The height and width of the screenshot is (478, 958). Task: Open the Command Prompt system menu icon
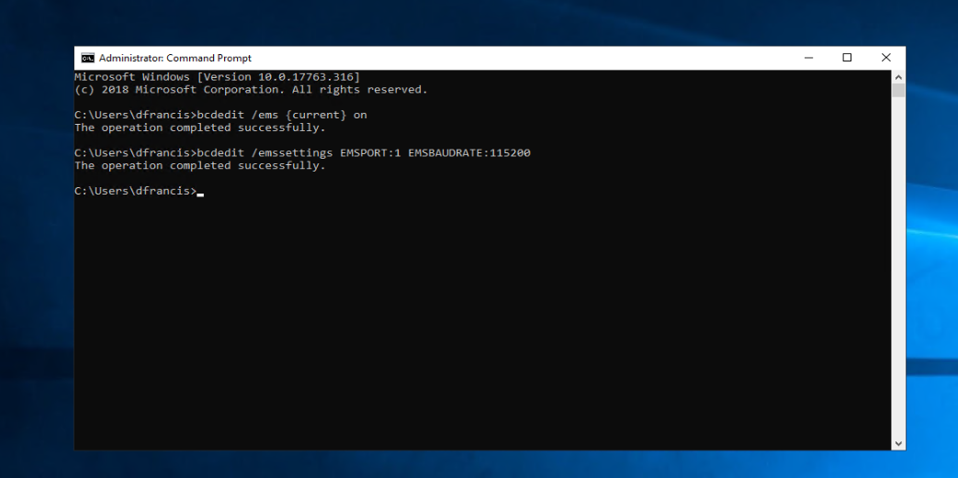[x=88, y=58]
